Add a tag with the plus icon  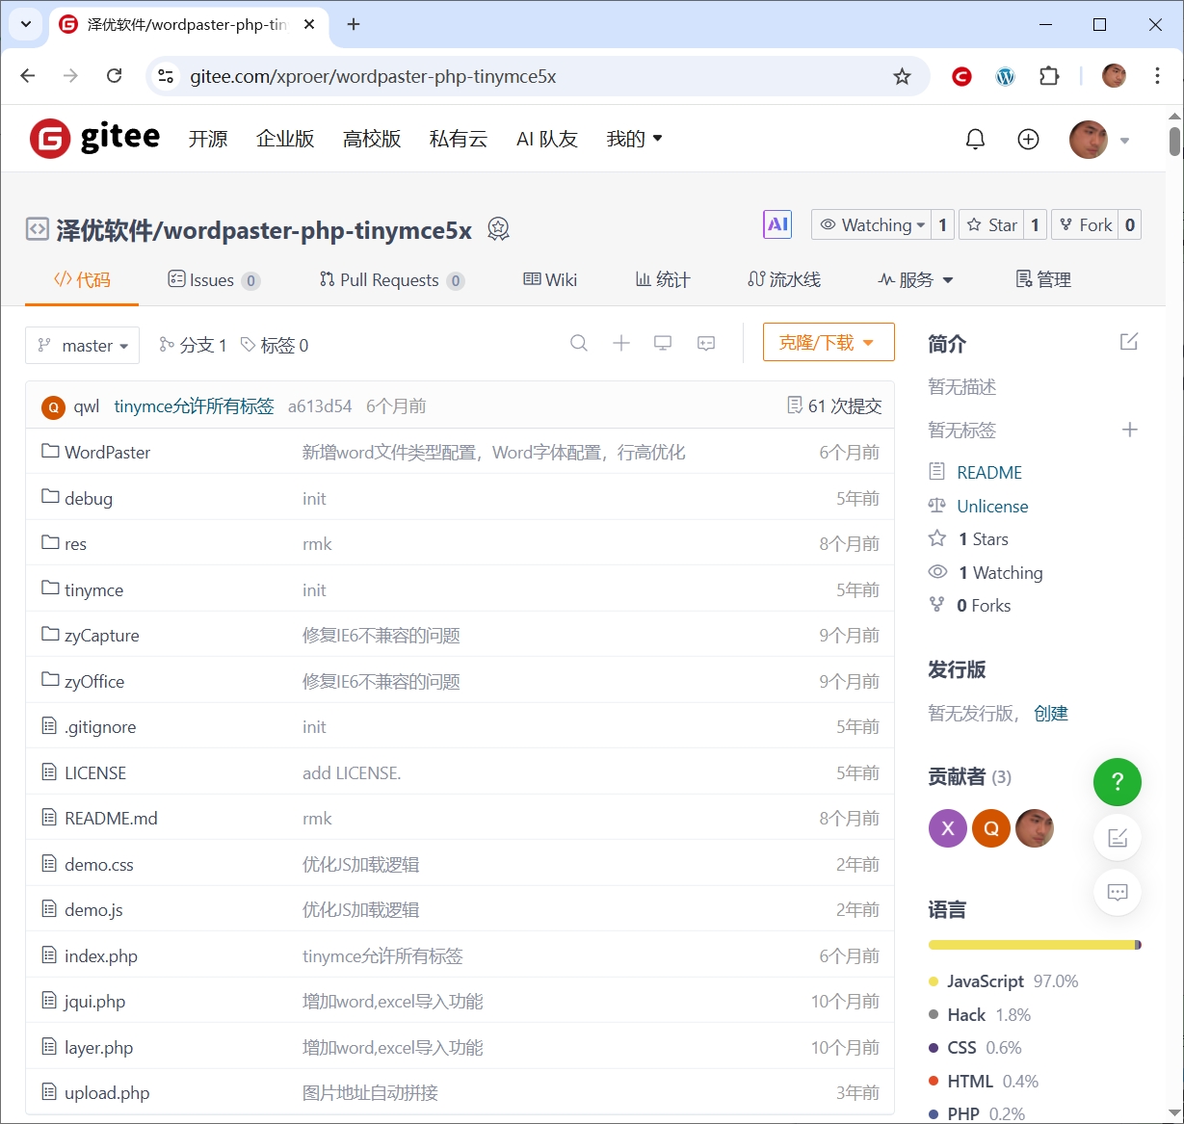point(1130,430)
